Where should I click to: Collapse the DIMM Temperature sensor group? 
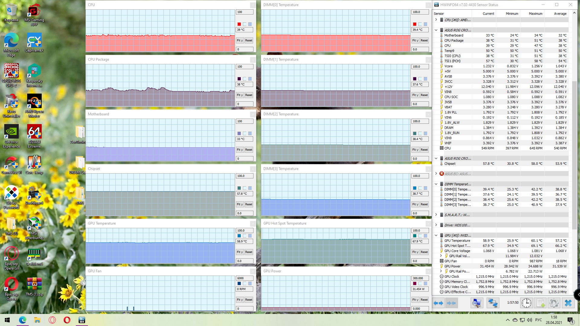point(436,184)
